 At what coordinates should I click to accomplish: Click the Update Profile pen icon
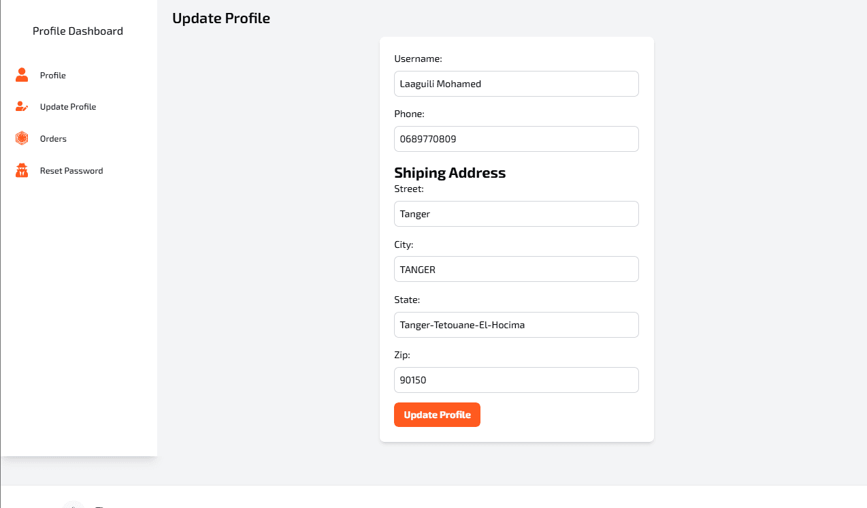[x=22, y=106]
